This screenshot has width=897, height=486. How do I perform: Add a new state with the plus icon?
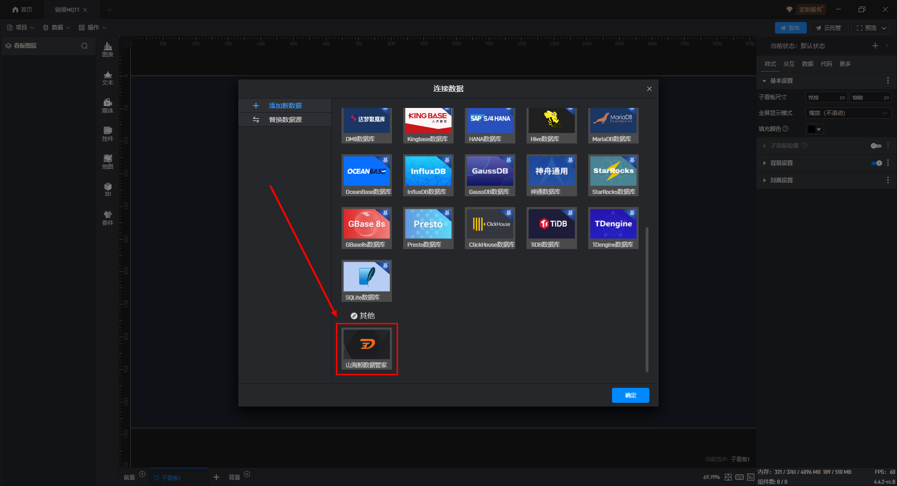tap(875, 46)
